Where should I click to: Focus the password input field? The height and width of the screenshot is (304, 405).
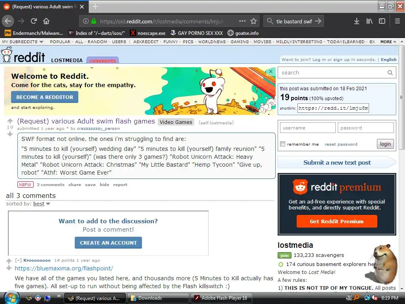click(365, 128)
